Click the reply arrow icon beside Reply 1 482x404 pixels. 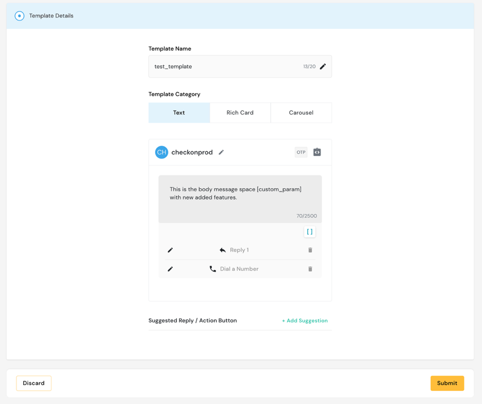pos(223,250)
